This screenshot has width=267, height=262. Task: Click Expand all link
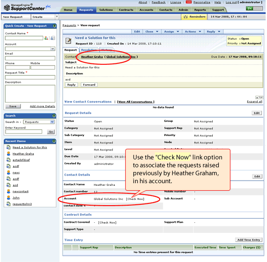254,101
